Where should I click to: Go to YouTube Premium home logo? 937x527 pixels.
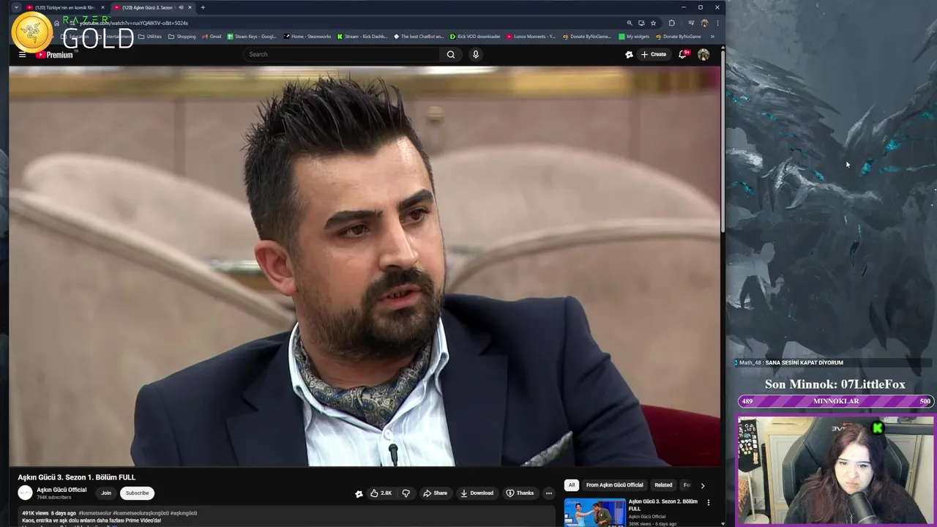point(55,55)
